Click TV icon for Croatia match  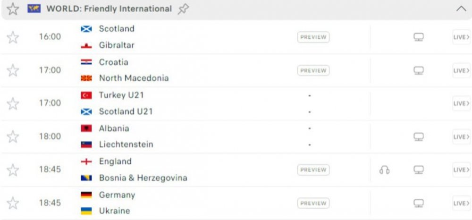point(418,70)
